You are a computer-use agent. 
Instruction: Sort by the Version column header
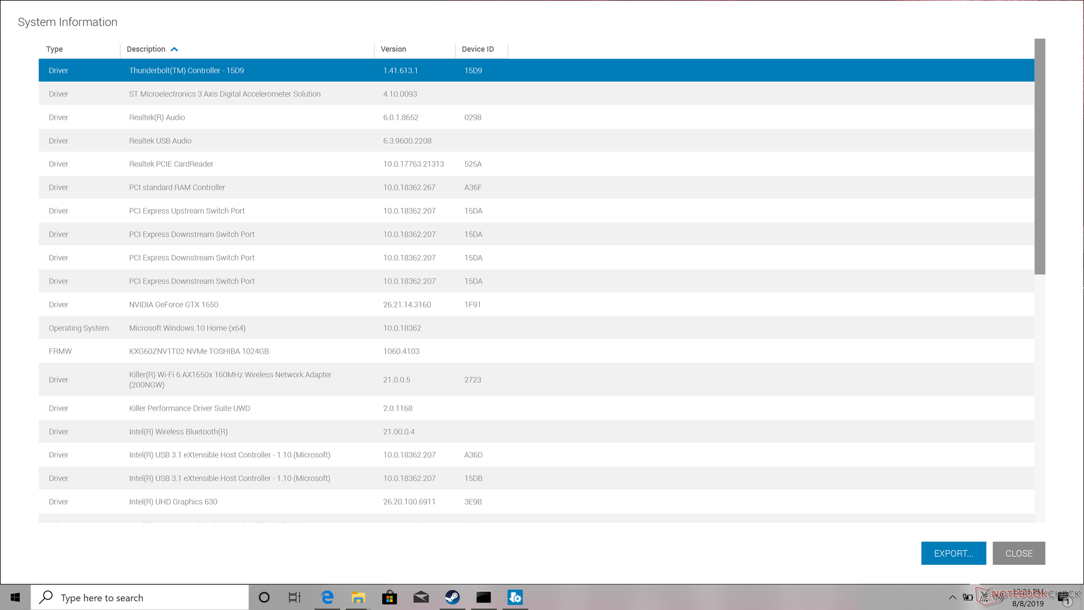click(394, 49)
